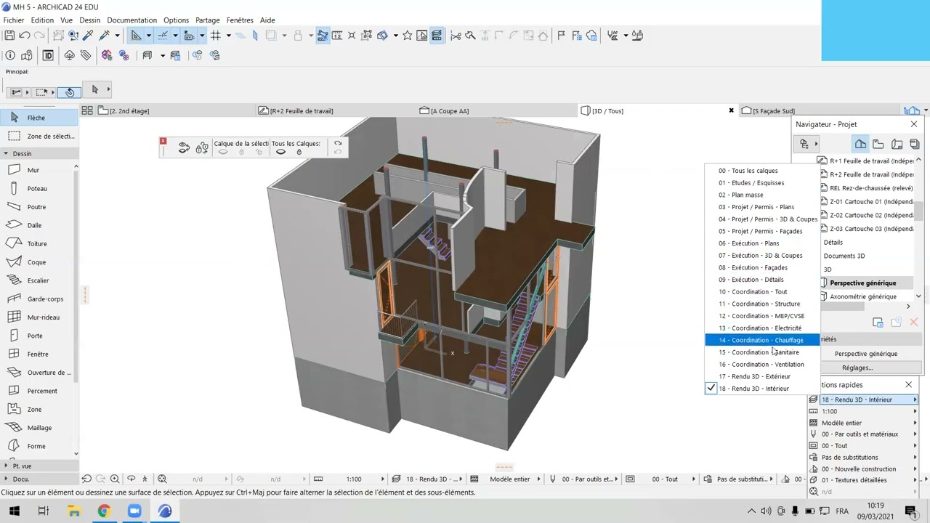Select the Toiture roof tool
930x523 pixels.
[x=36, y=243]
